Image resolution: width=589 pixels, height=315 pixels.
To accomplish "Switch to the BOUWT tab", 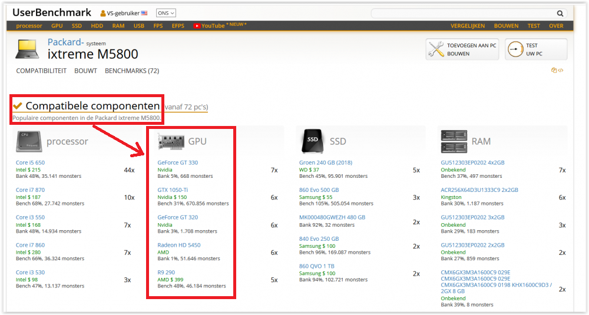I will (x=85, y=71).
